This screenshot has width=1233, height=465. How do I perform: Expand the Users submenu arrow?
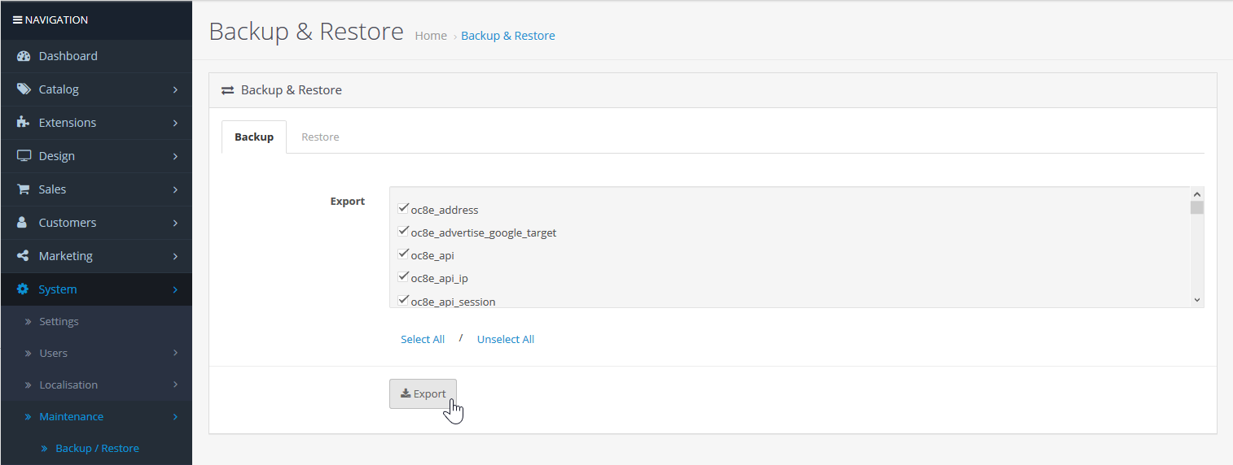pyautogui.click(x=175, y=353)
